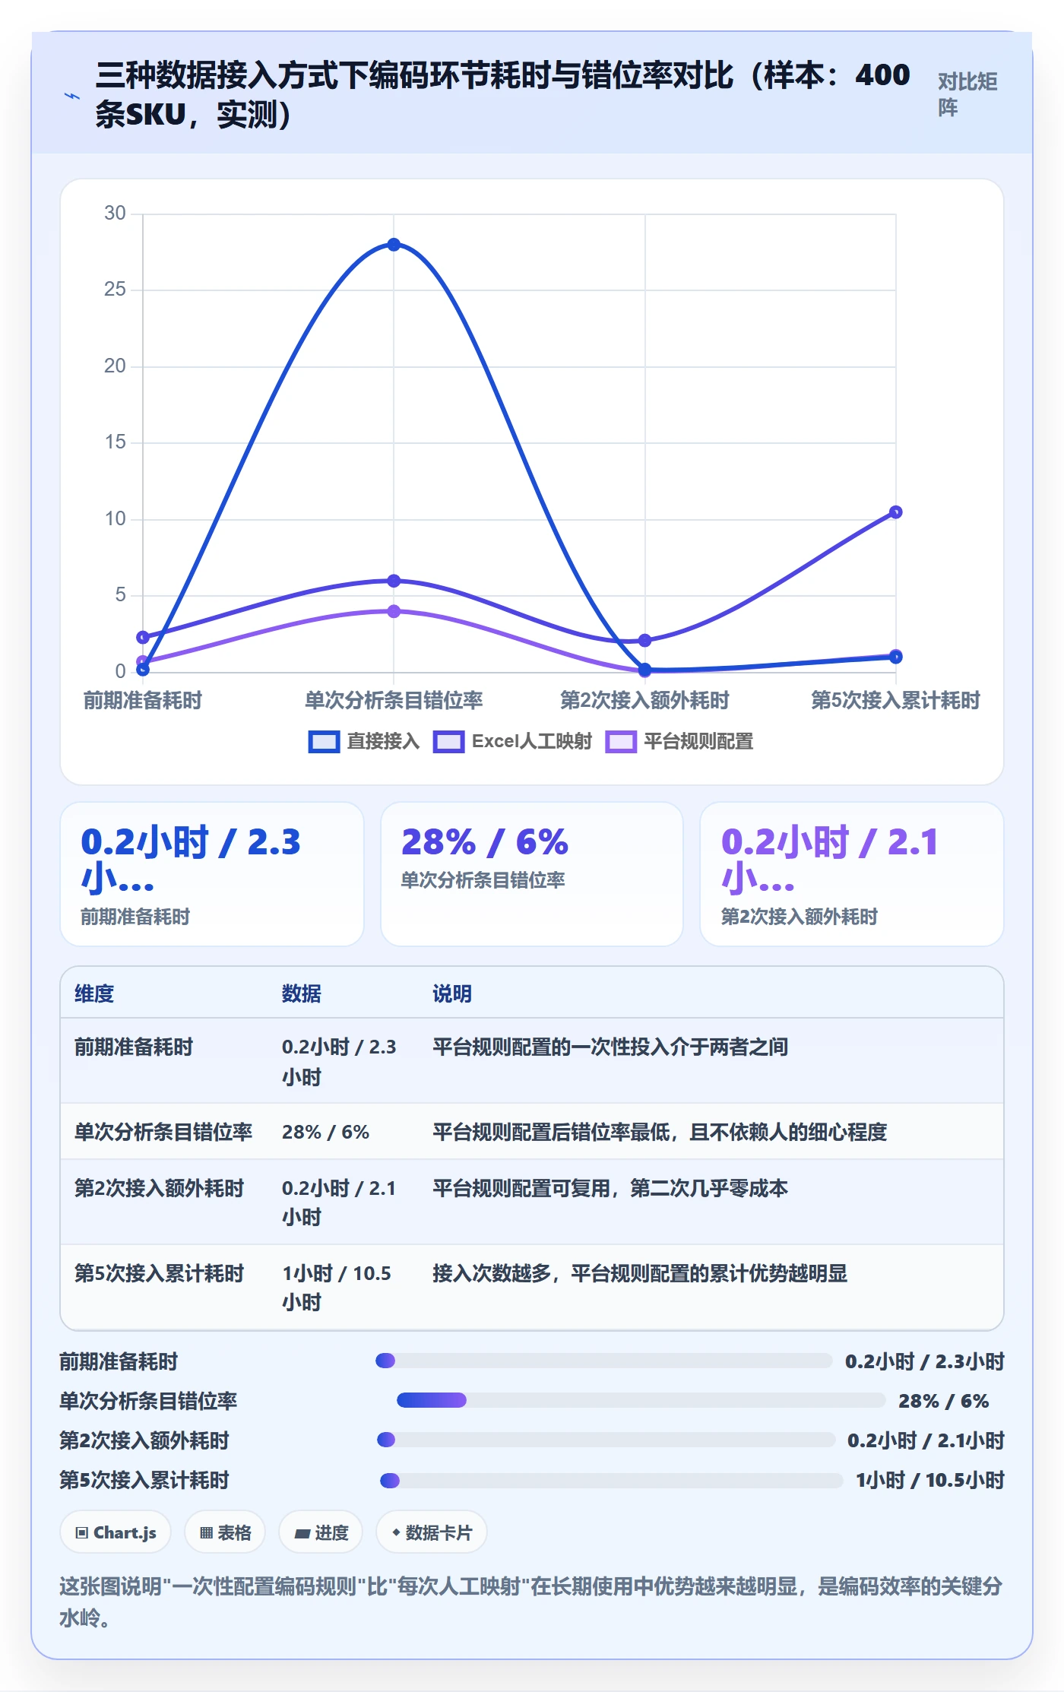Image resolution: width=1064 pixels, height=1692 pixels.
Task: Click the 第2次接入额外耗时 progress bar
Action: pos(606,1440)
